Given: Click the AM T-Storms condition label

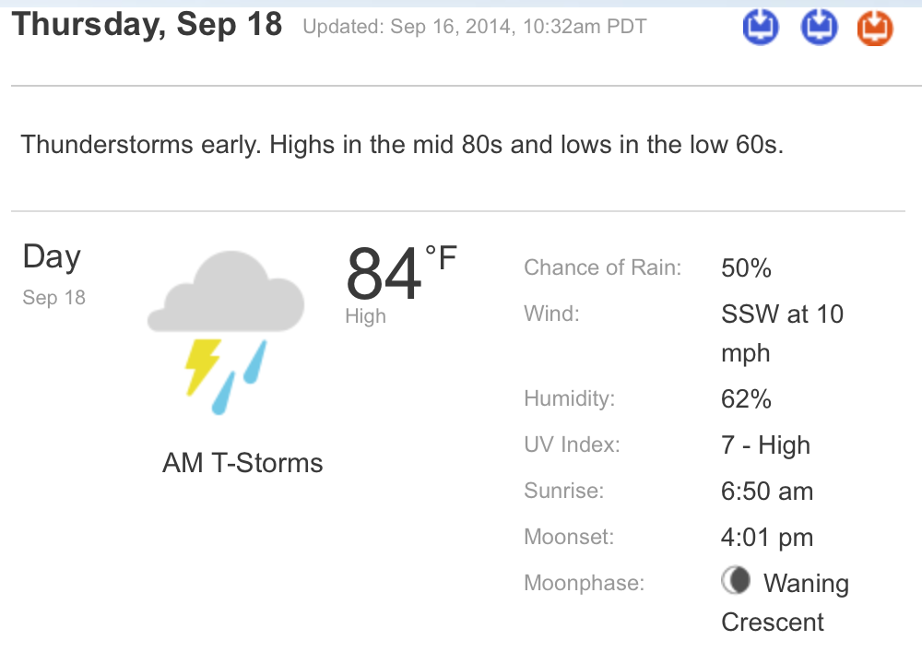Looking at the screenshot, I should tap(242, 463).
